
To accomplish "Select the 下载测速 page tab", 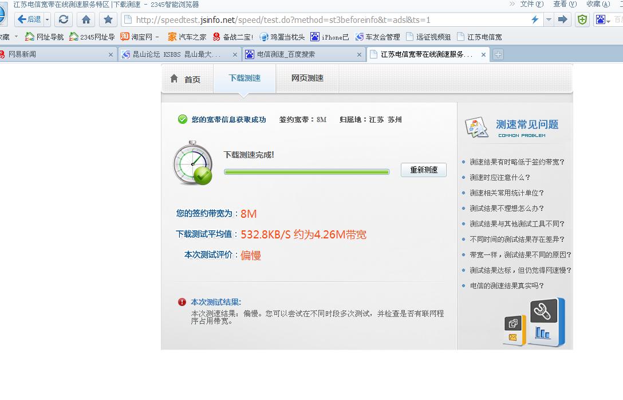I will (245, 79).
